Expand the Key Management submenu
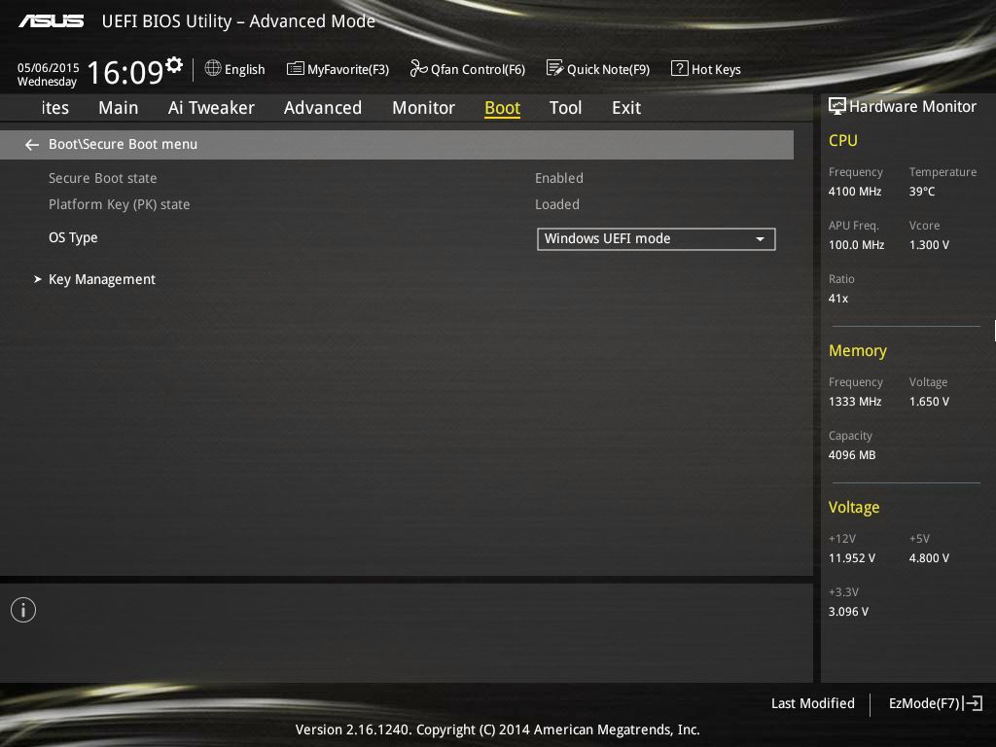996x747 pixels. (101, 279)
